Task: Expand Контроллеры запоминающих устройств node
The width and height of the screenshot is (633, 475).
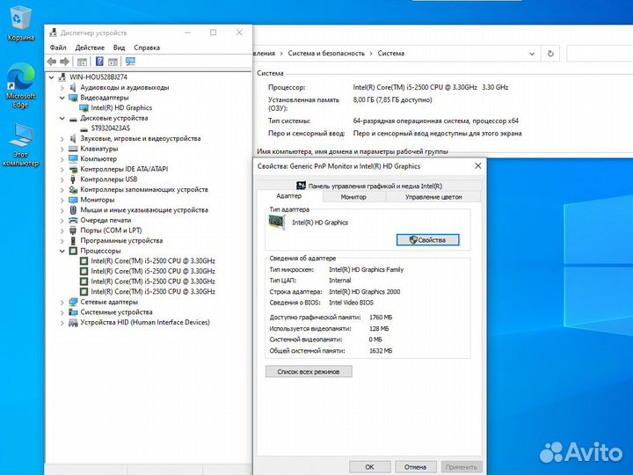Action: coord(62,189)
